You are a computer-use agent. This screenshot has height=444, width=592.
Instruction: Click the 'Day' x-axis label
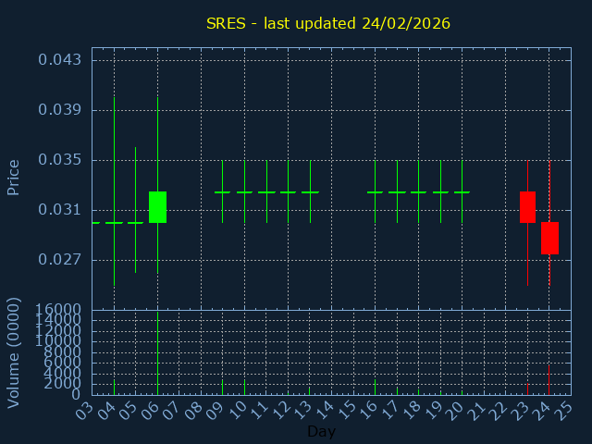[321, 432]
